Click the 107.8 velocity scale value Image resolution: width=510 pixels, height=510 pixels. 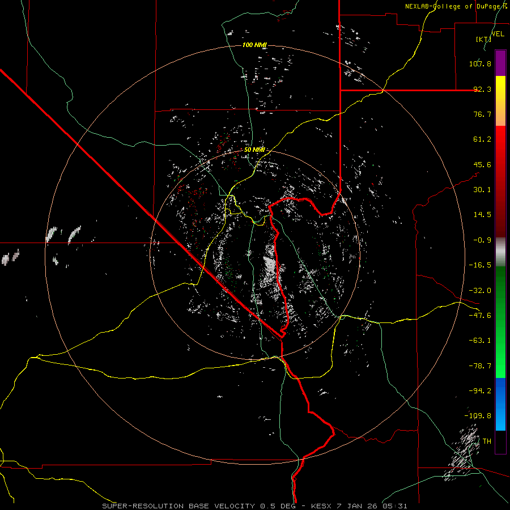(x=480, y=63)
